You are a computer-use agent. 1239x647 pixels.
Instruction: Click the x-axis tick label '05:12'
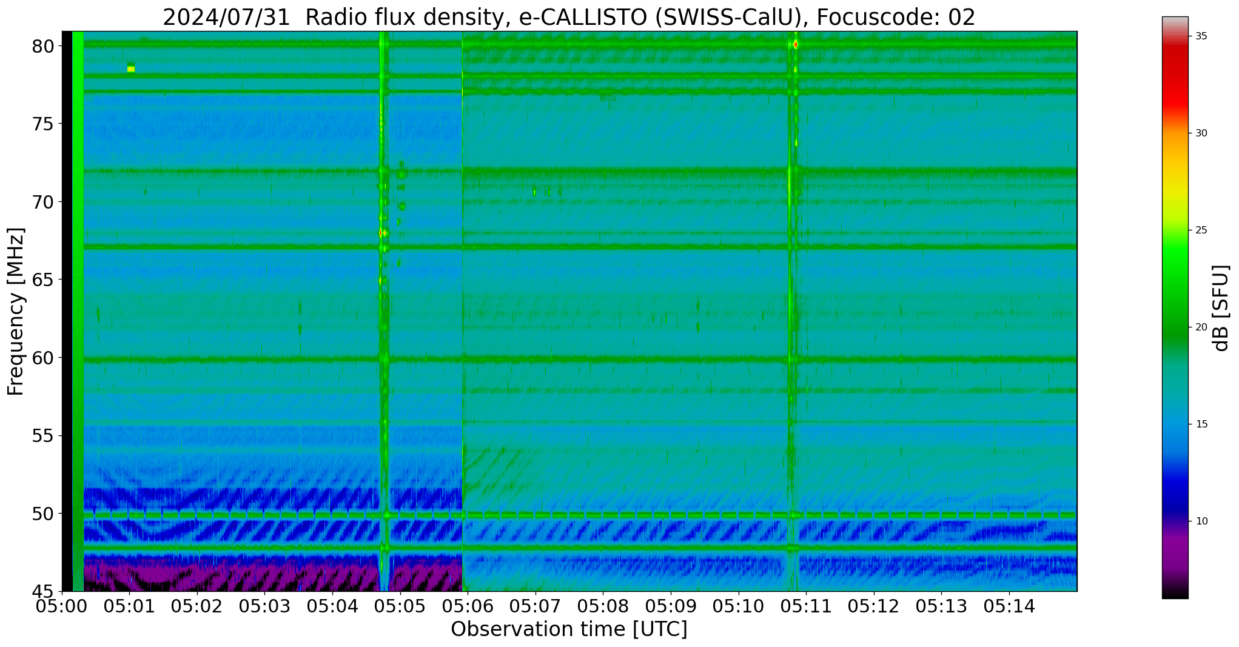(874, 606)
